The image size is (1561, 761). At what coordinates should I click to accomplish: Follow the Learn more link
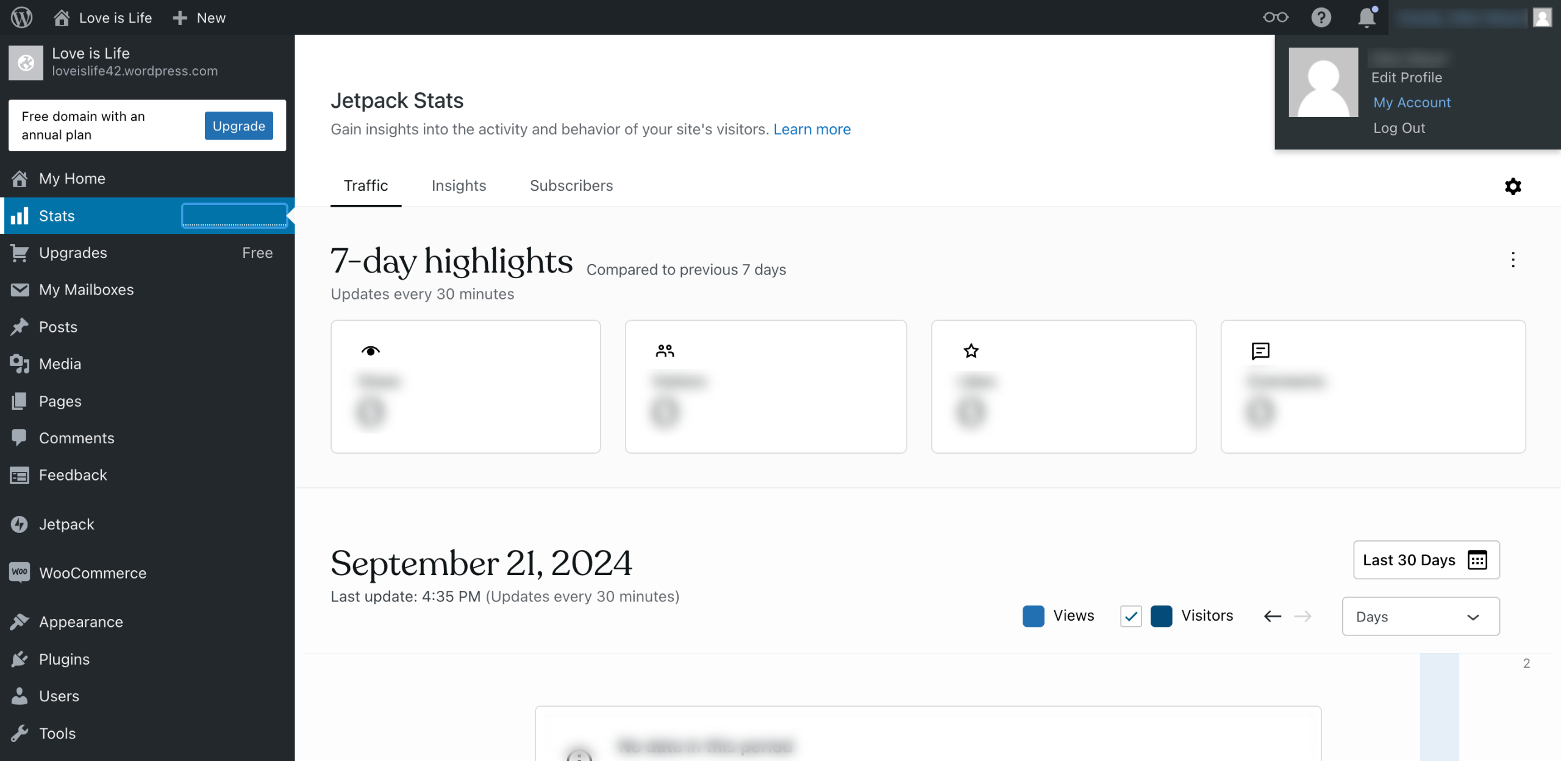(x=812, y=129)
